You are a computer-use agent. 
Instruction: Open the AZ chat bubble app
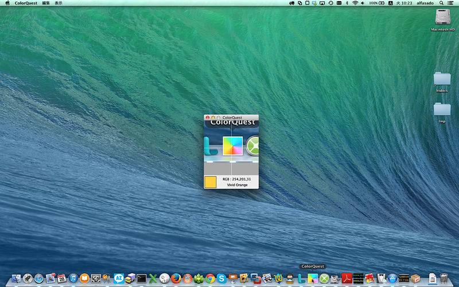[x=119, y=278]
